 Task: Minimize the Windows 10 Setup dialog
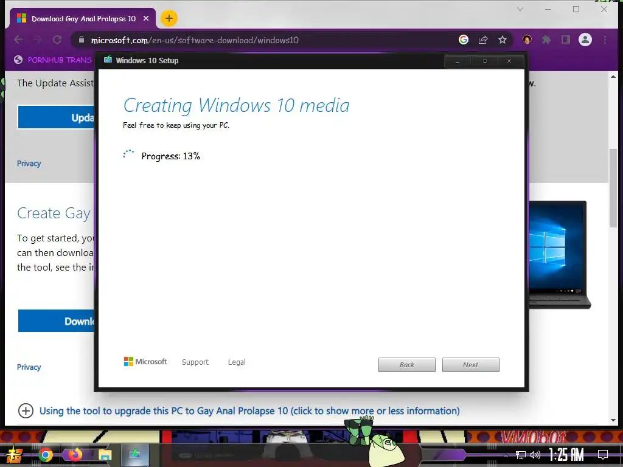pyautogui.click(x=458, y=61)
